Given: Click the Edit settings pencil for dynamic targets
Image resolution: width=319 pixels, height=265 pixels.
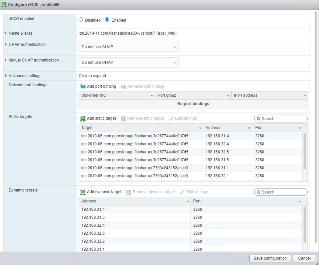Looking at the screenshot, I should click(183, 192).
